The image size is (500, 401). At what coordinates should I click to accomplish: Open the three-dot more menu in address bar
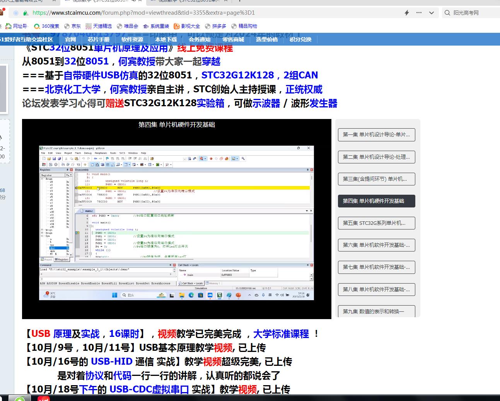(x=419, y=13)
